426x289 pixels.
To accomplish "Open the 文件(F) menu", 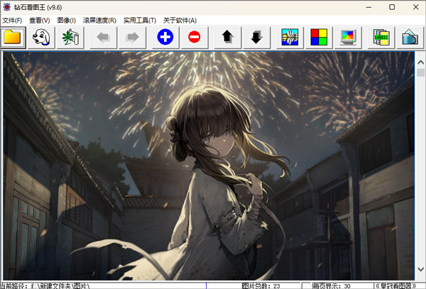I will 12,21.
